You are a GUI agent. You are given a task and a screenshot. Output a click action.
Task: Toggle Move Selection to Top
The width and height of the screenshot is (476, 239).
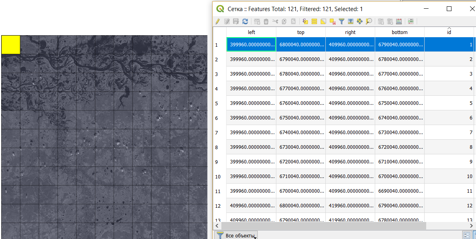351,21
